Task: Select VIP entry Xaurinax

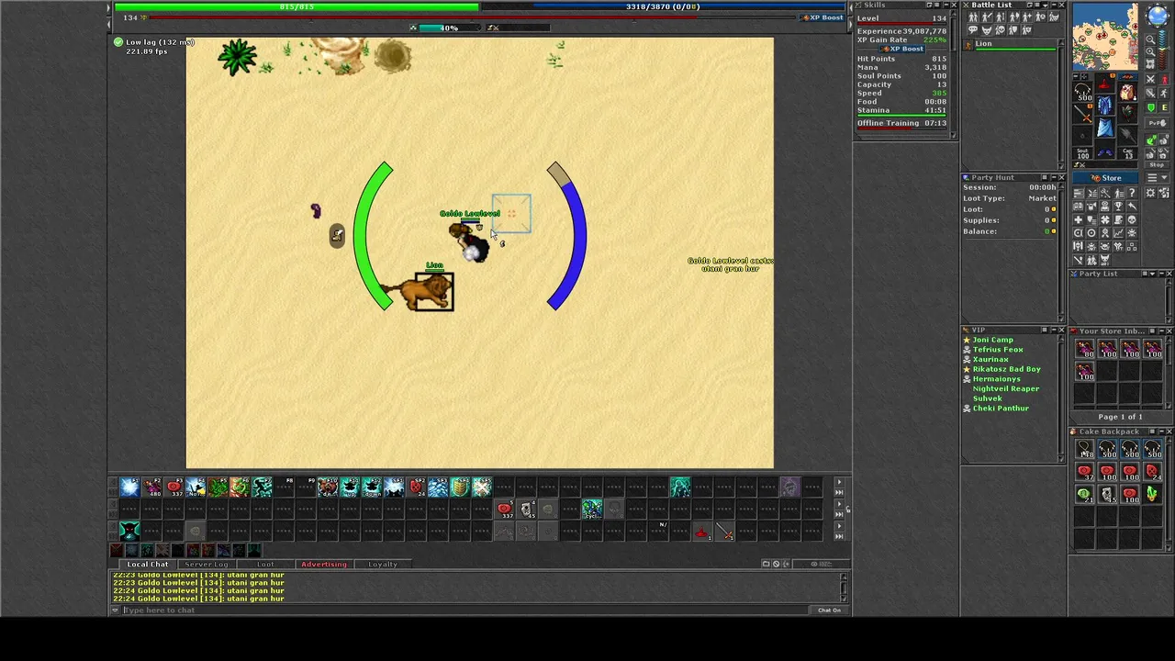Action: click(990, 359)
